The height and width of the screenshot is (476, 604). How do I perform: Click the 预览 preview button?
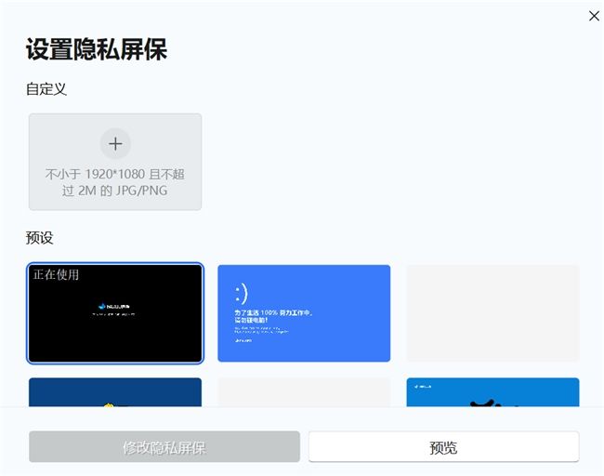tap(444, 446)
